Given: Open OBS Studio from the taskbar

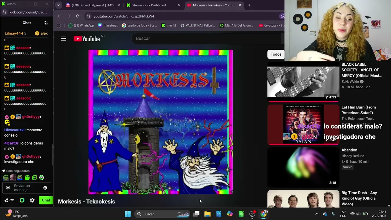Looking at the screenshot, I should (x=252, y=214).
